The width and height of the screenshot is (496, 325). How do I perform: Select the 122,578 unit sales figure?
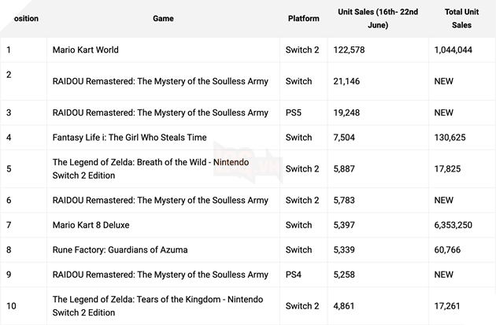click(356, 50)
